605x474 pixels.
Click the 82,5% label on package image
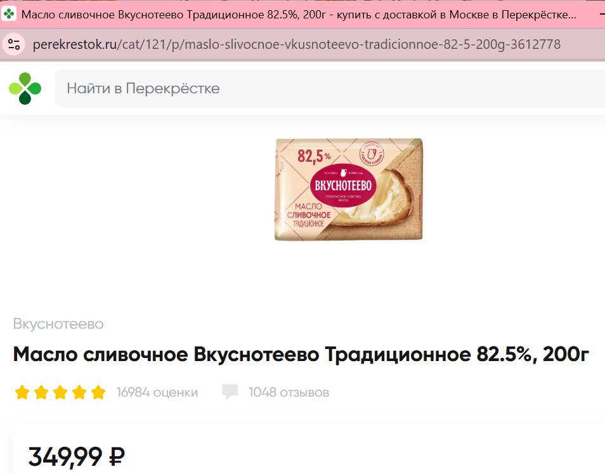pyautogui.click(x=314, y=156)
